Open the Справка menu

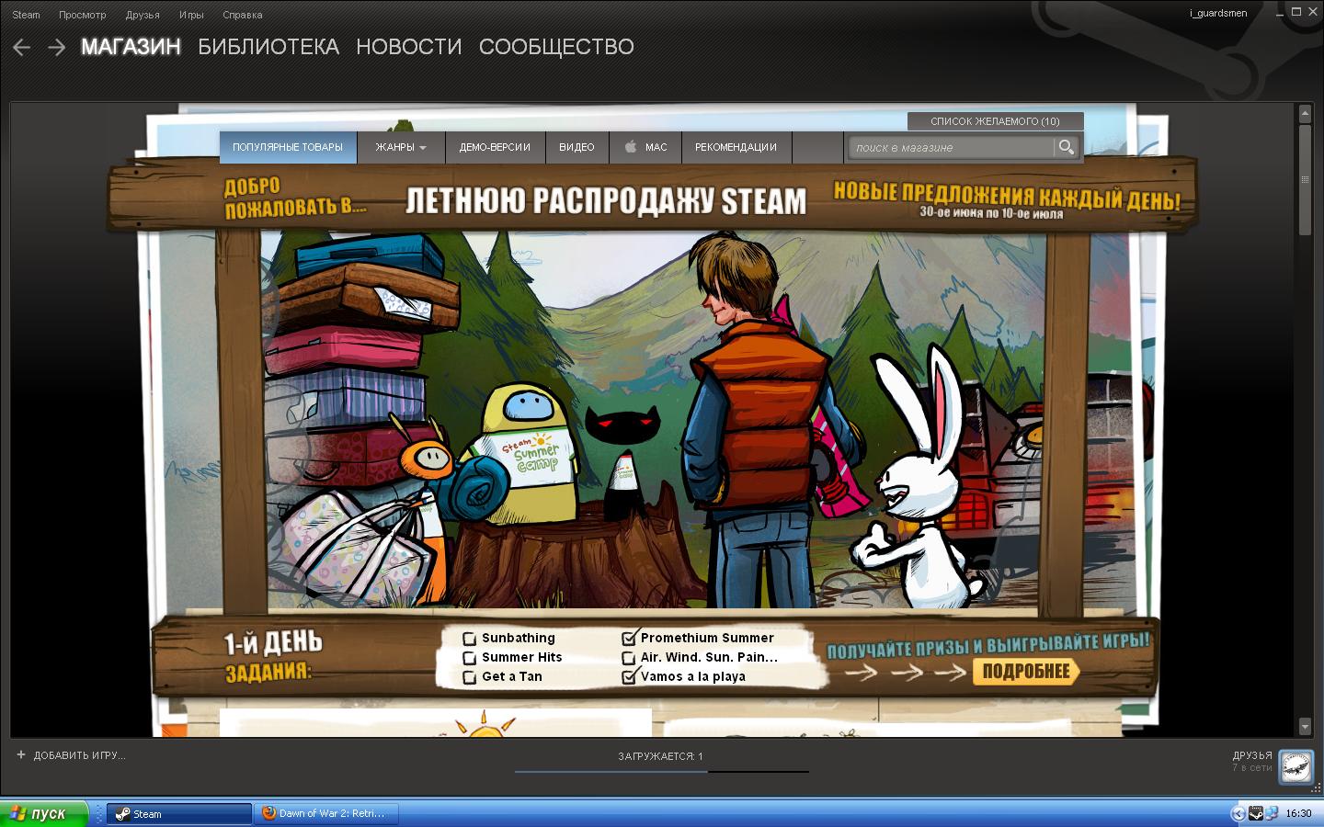pos(242,15)
